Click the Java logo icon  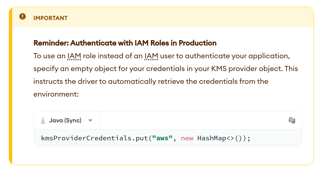pyautogui.click(x=43, y=120)
